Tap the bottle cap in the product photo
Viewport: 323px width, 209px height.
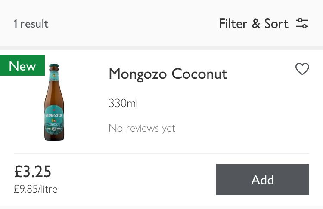(x=54, y=68)
